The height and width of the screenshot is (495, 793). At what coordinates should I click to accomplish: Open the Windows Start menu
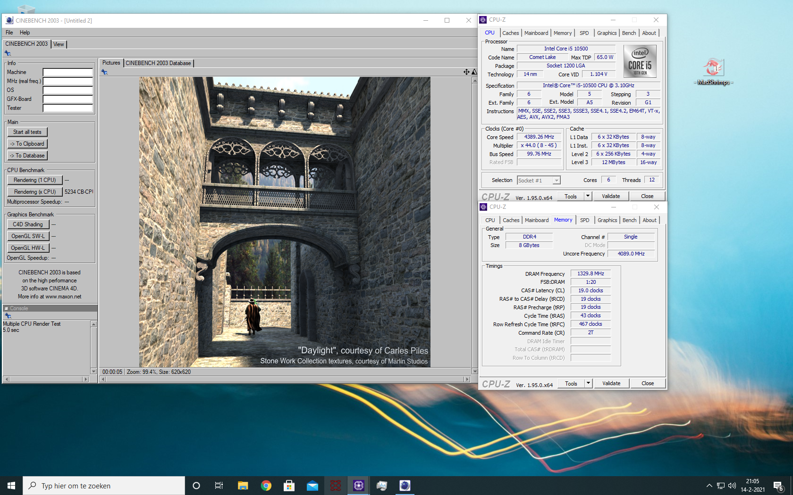tap(11, 486)
